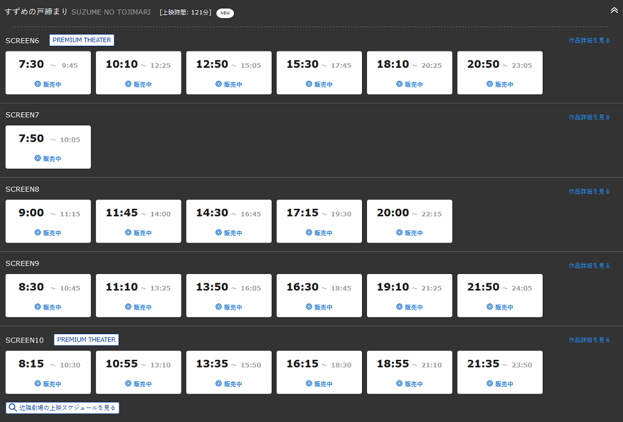The image size is (623, 422).
Task: Select the SCREEN10 10:55 showtime
Action: [x=139, y=372]
